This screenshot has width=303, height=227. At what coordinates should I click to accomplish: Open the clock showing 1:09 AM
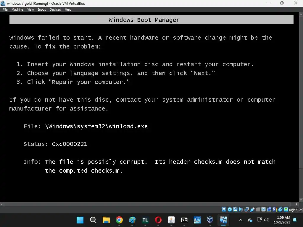[x=282, y=220]
